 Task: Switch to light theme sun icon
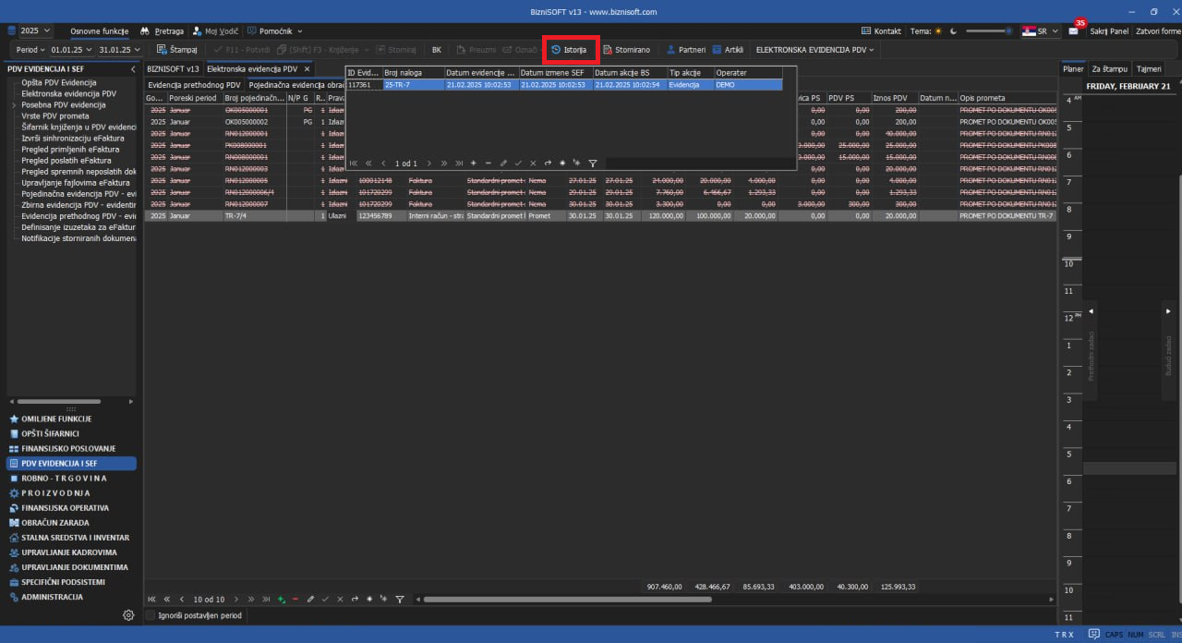coord(938,30)
